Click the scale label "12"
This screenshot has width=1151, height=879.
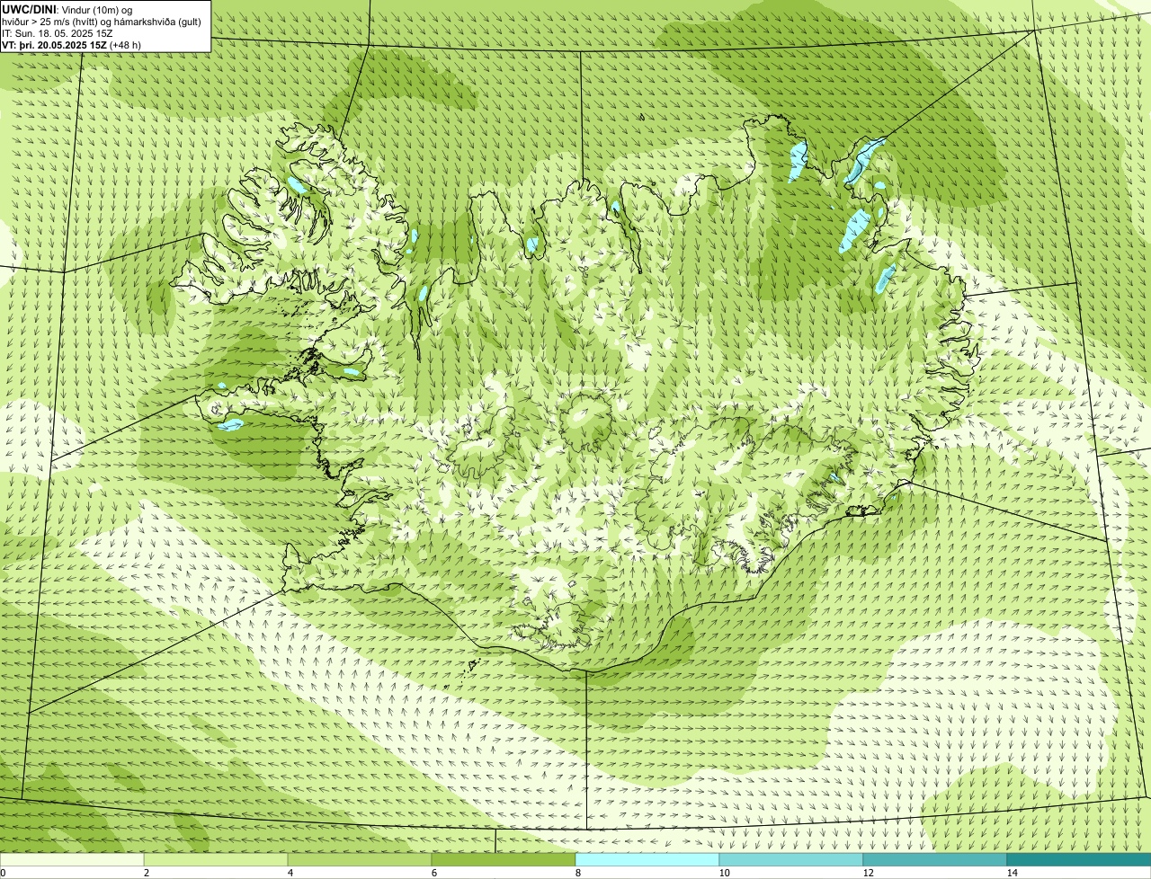pos(868,873)
